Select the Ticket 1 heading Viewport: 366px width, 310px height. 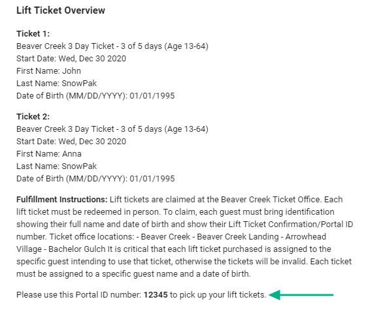point(33,34)
